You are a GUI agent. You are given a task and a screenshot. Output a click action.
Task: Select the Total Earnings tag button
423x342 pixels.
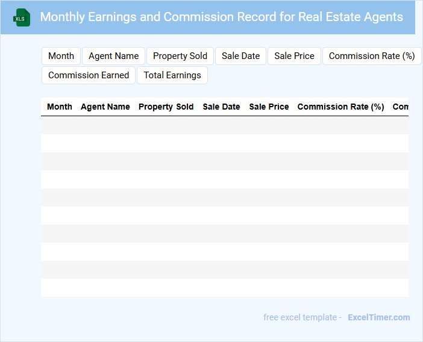tap(172, 75)
